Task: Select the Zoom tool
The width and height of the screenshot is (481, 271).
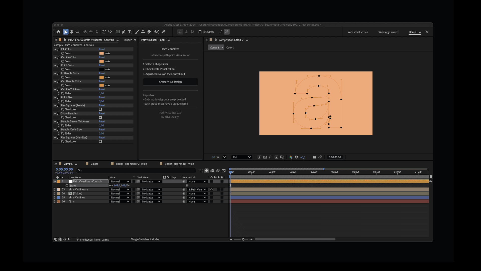Action: point(77,32)
